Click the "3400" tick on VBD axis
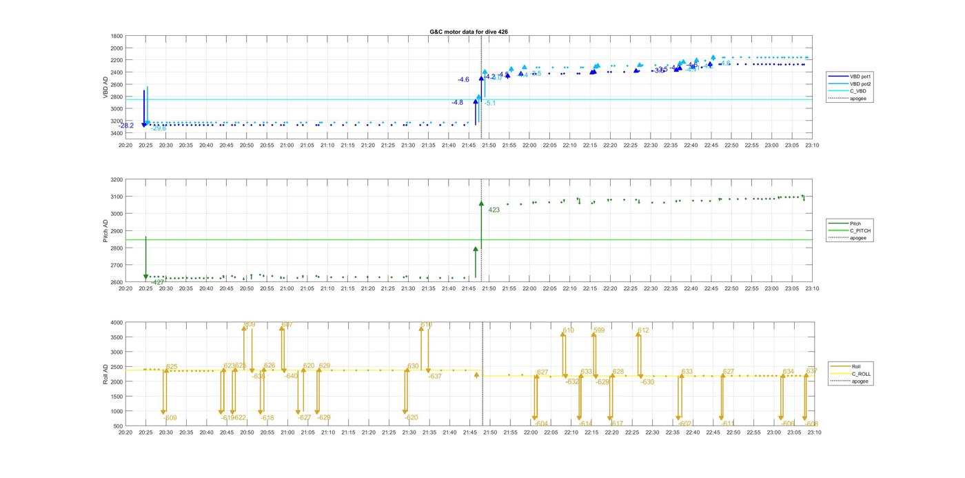 coord(117,132)
